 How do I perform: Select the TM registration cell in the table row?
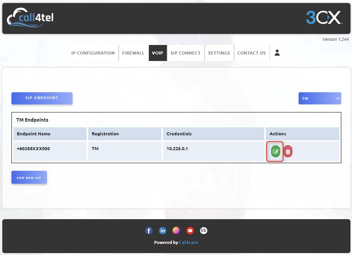124,151
